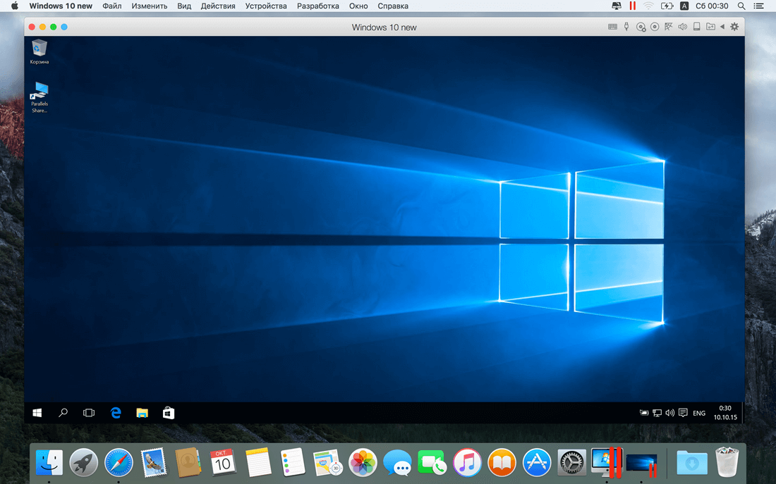The image size is (776, 484).
Task: Launch Microsoft Edge from taskbar
Action: [x=116, y=413]
